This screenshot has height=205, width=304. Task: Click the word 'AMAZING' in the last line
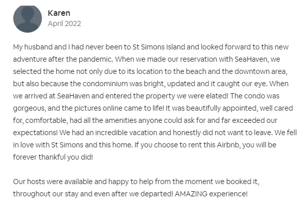pos(191,194)
